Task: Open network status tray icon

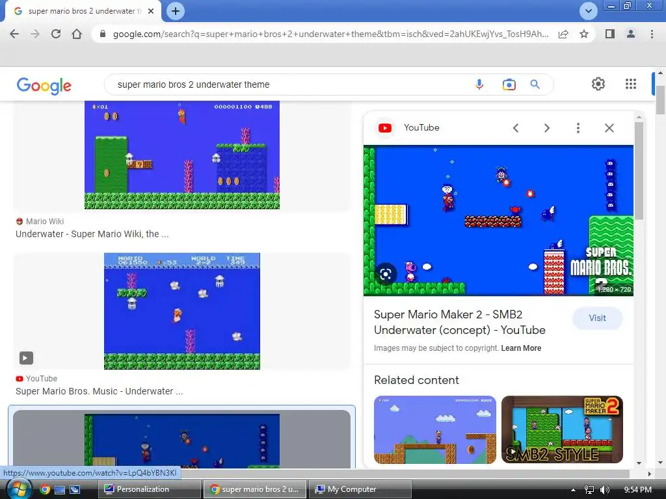Action: 589,490
